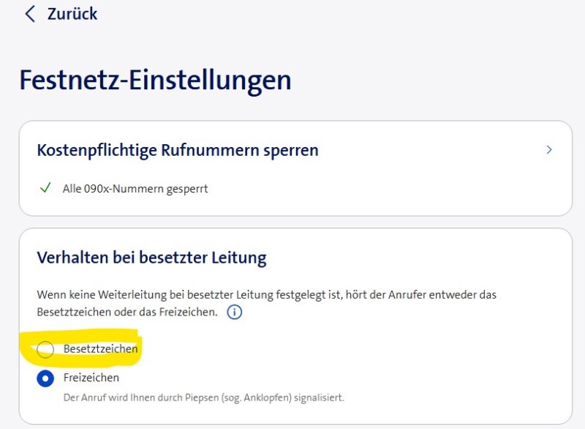
Task: Click the Anklopfen hint text below Freizeichen
Action: pos(203,398)
